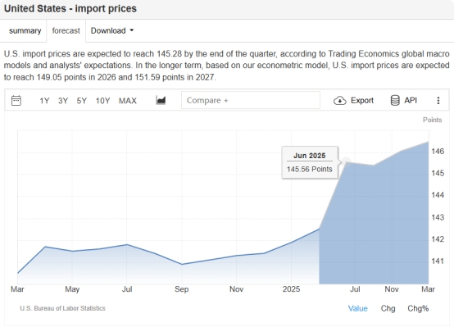454x327 pixels.
Task: Show chart as Chg%
Action: coord(418,308)
